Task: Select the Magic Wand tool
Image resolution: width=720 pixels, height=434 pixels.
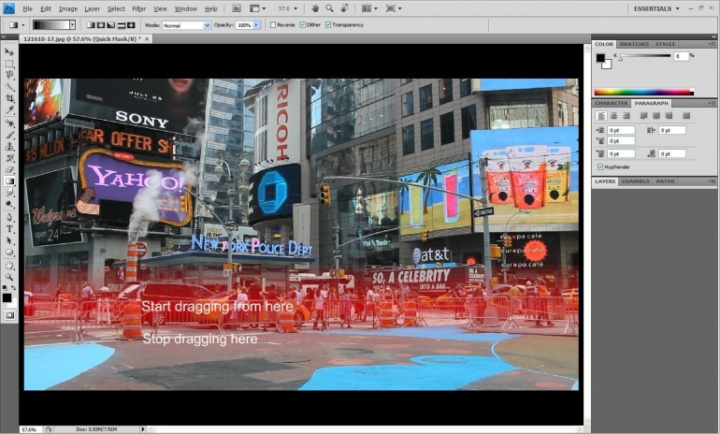Action: pyautogui.click(x=9, y=87)
